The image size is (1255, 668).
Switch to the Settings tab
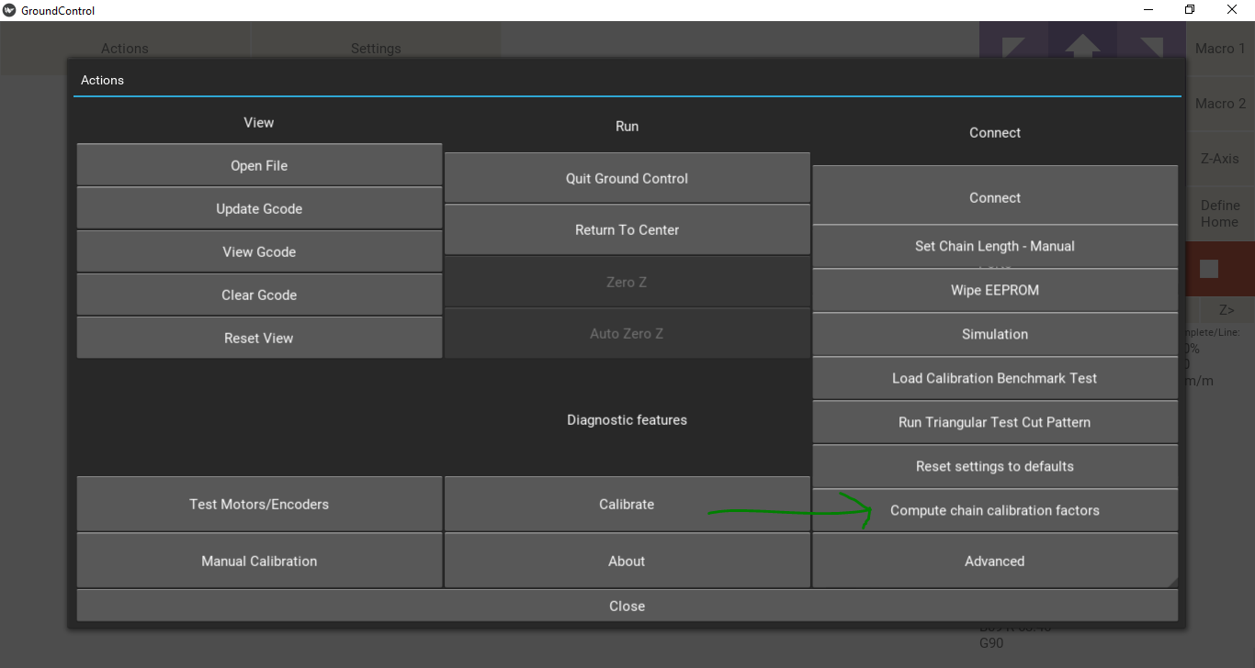376,49
